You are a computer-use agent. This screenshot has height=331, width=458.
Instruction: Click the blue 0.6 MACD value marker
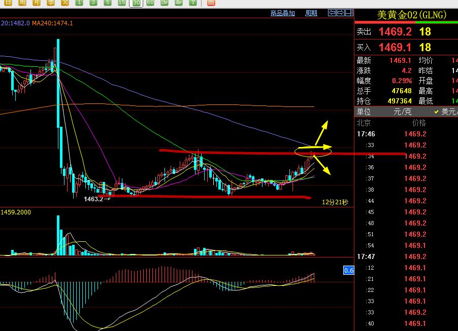(x=348, y=271)
